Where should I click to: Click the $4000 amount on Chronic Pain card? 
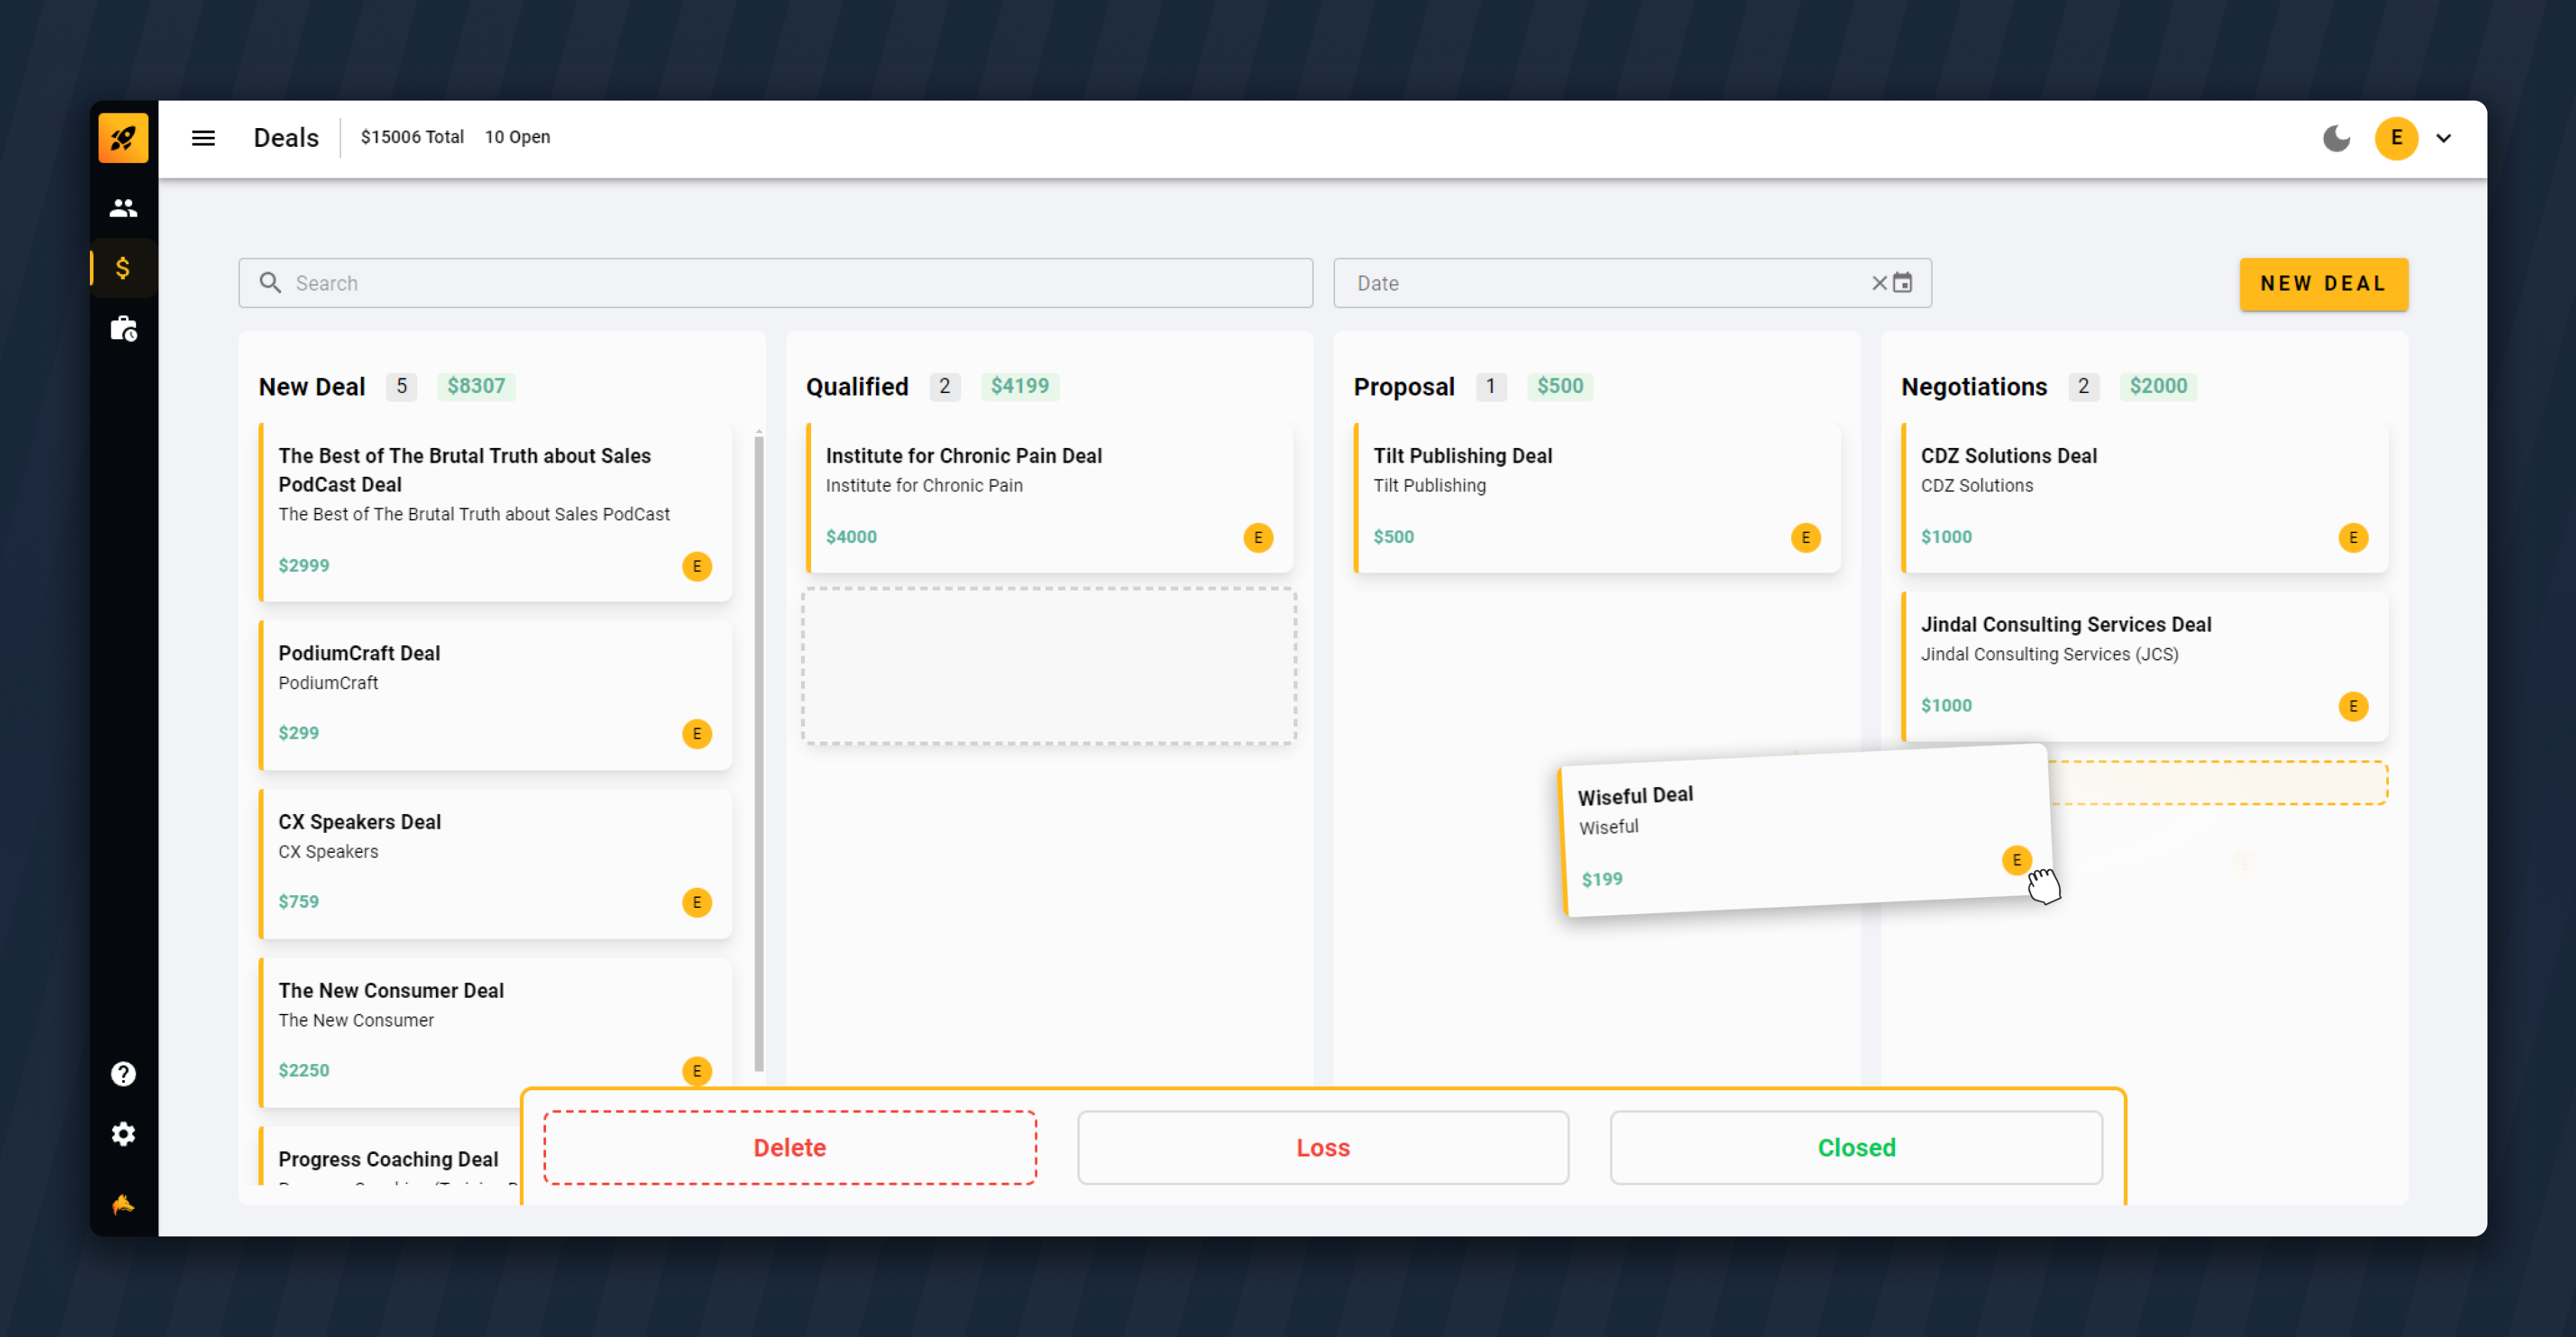pyautogui.click(x=851, y=538)
